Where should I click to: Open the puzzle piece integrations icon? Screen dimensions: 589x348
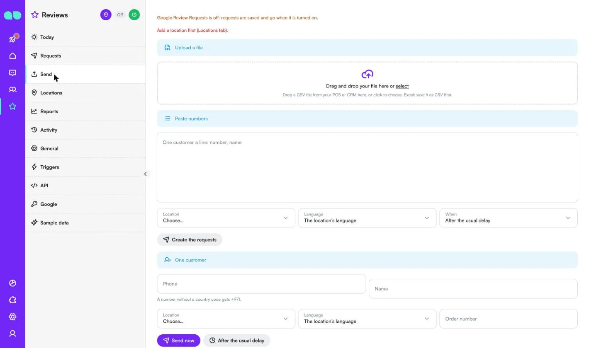coord(12,300)
